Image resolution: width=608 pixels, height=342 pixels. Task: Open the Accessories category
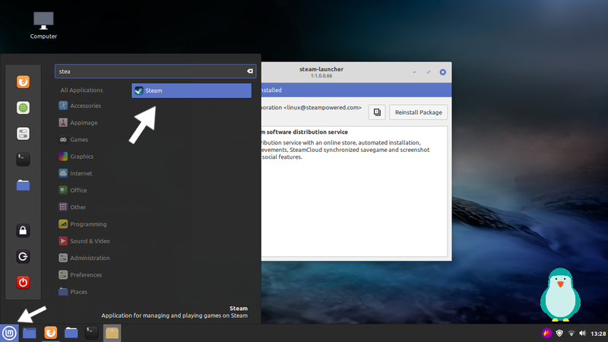point(80,106)
